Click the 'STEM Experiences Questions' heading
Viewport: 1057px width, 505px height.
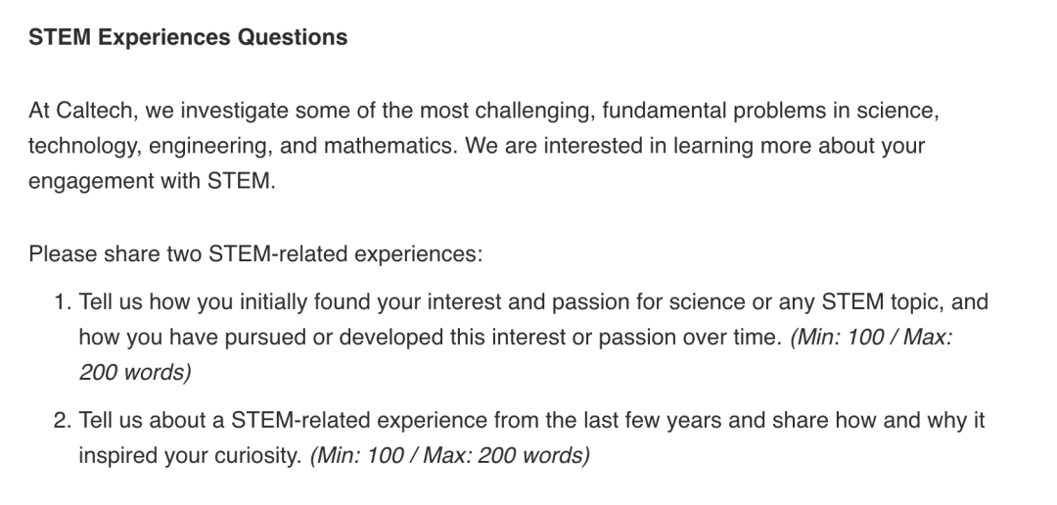188,37
